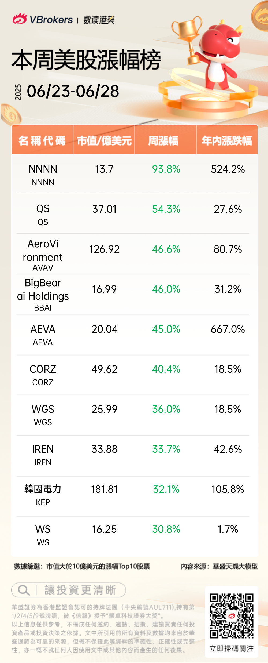Click the BigBear ai Holdings BBAI name
The height and width of the screenshot is (663, 268).
pos(43,294)
